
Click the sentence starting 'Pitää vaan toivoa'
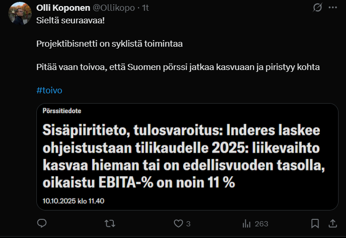point(178,67)
